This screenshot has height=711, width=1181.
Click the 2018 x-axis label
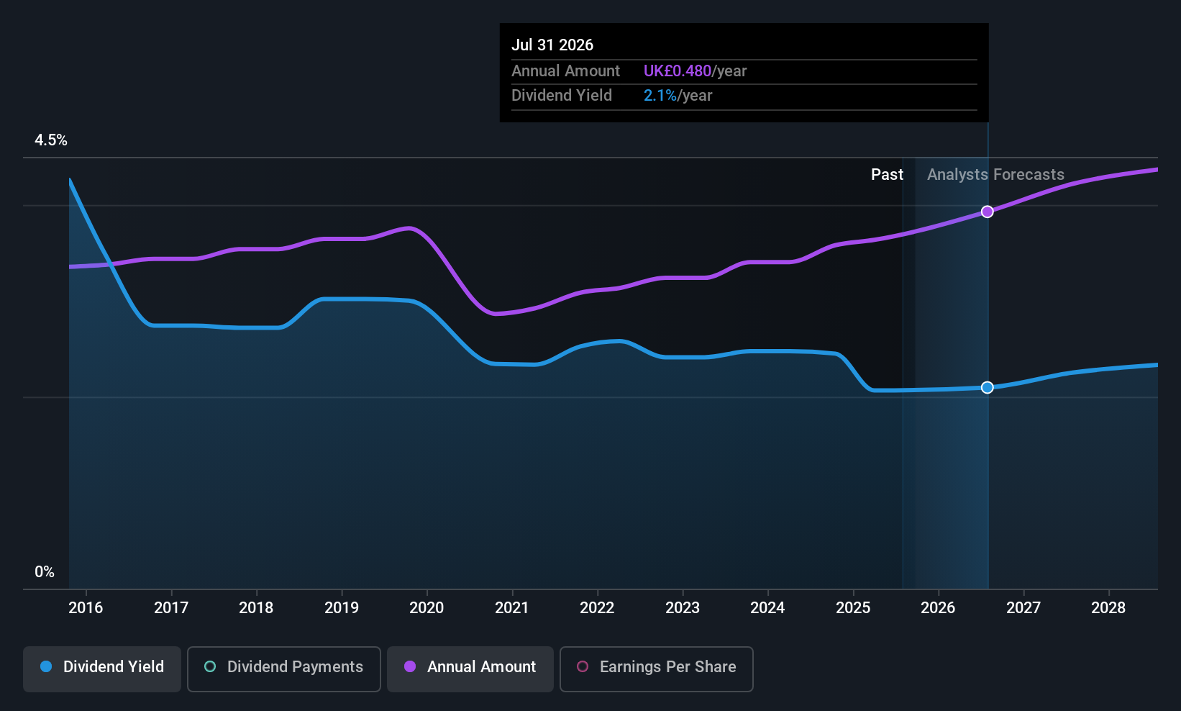(256, 608)
